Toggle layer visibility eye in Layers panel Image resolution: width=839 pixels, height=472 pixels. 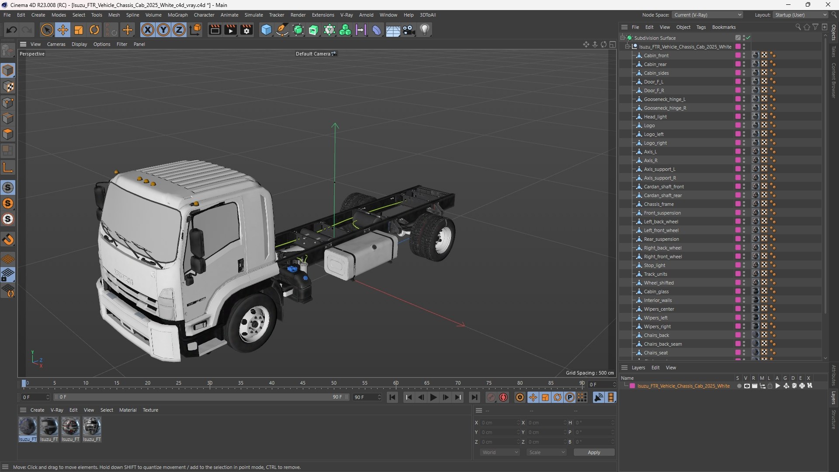coord(747,386)
